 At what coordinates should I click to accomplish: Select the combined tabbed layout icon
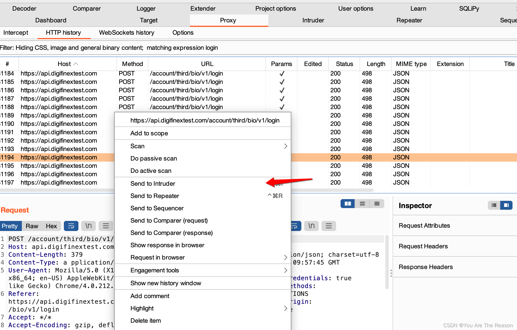377,204
